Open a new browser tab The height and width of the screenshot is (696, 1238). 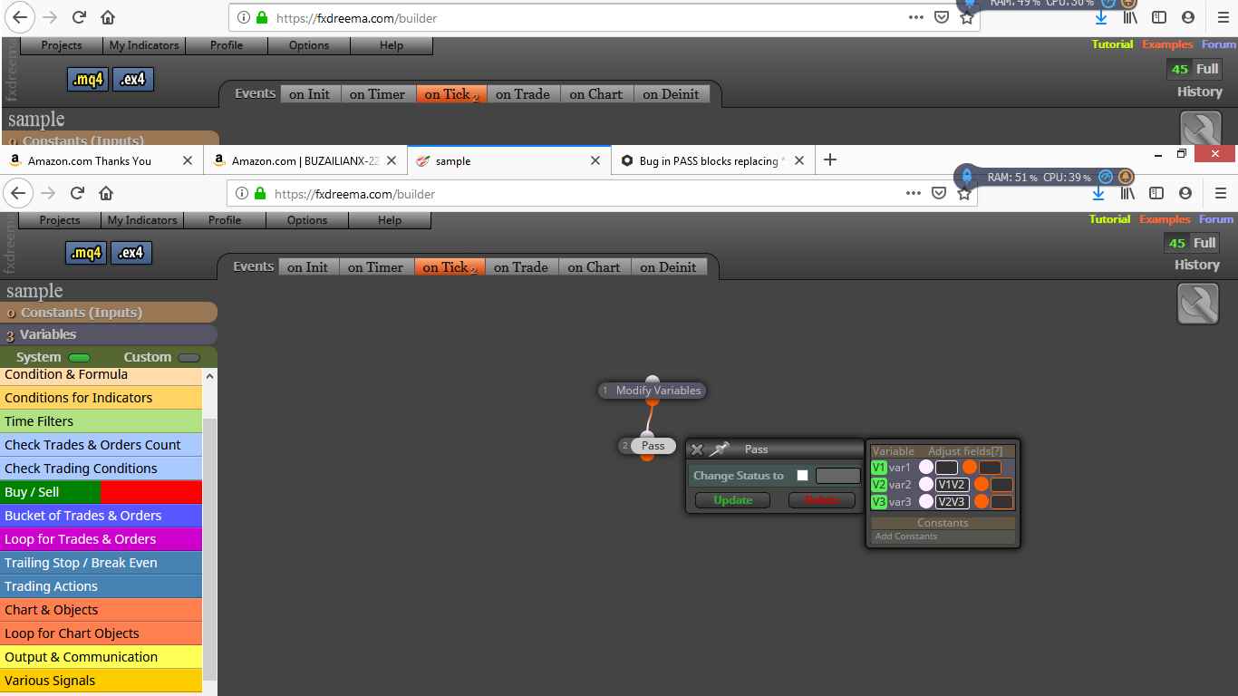(x=830, y=160)
